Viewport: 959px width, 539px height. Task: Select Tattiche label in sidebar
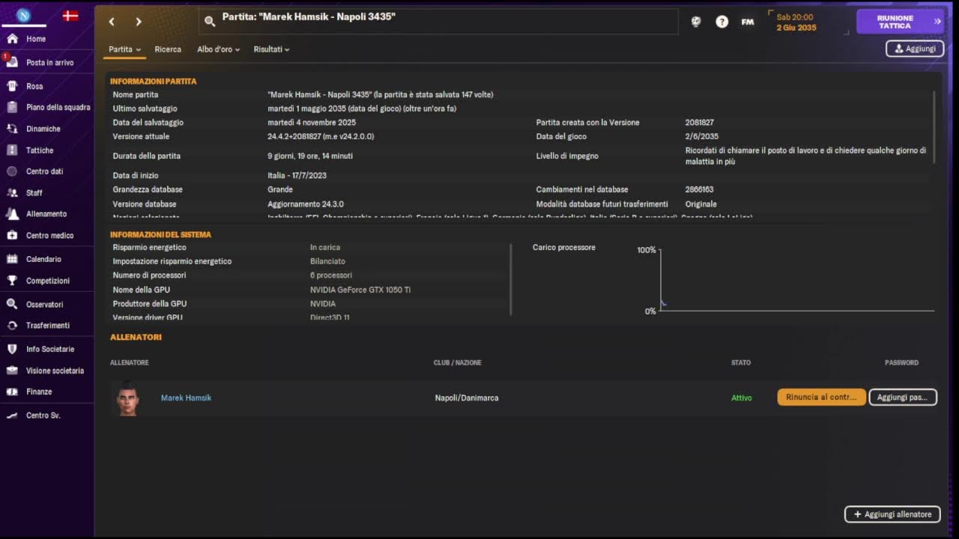click(40, 150)
